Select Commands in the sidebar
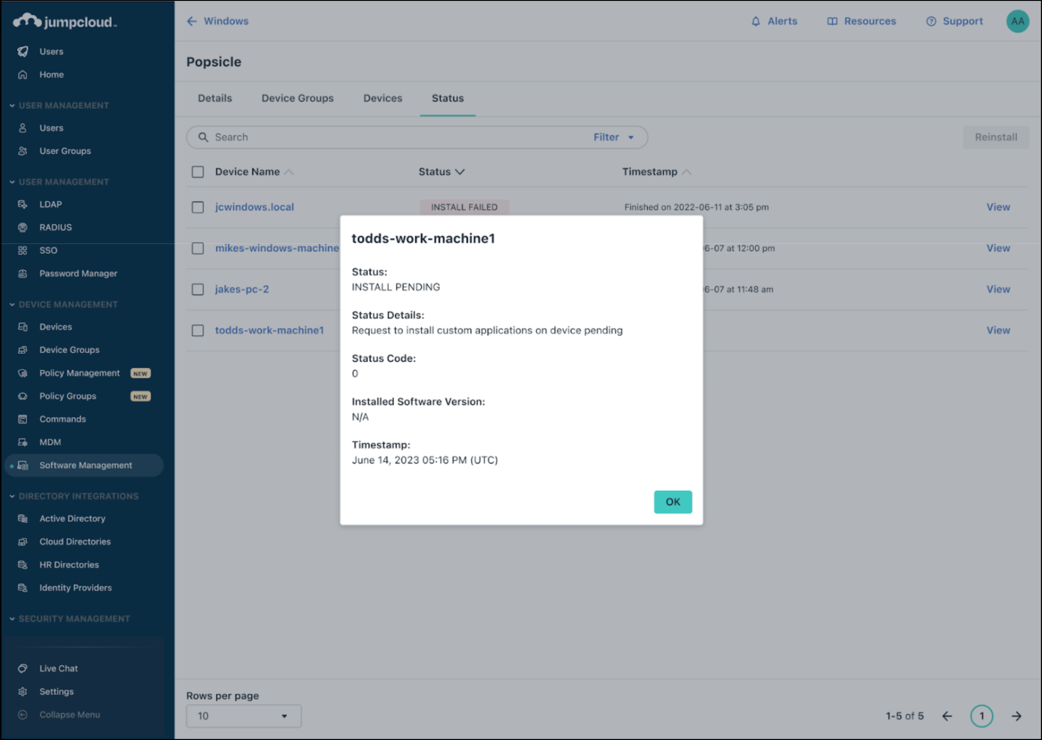 63,419
